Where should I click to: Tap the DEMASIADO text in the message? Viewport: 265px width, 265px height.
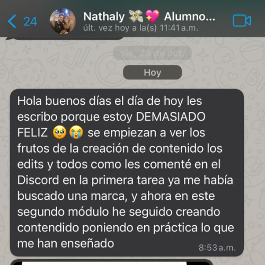(x=171, y=117)
